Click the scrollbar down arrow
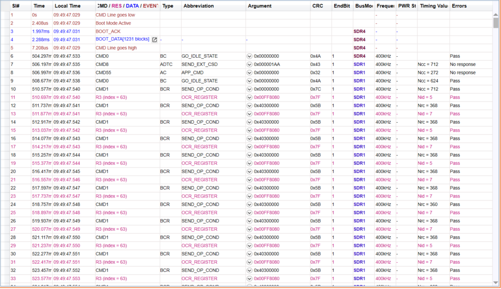501x289 pixels. click(496, 283)
